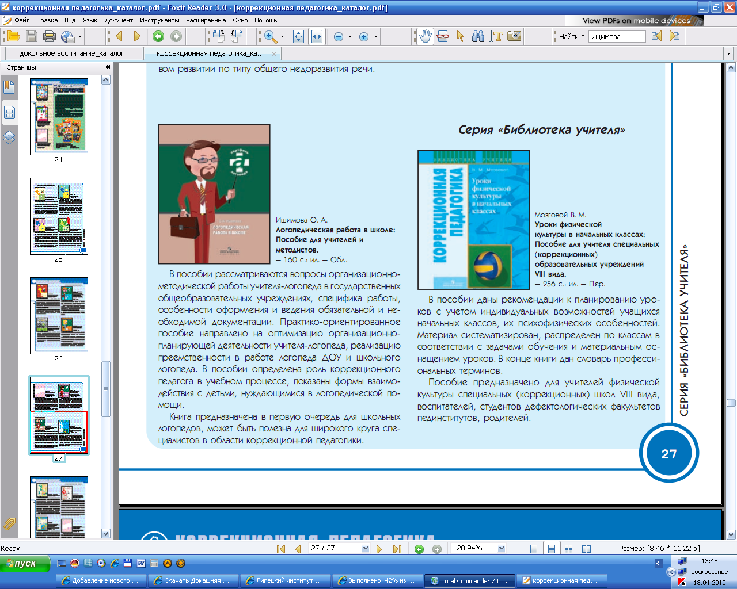
Task: Switch to Total Commander taskbar button
Action: pyautogui.click(x=470, y=580)
